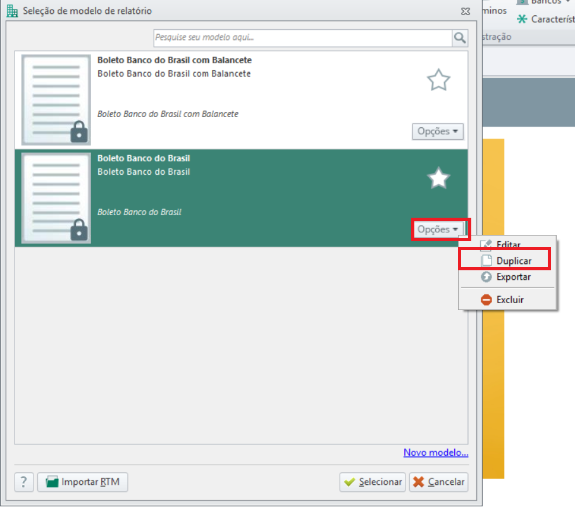Viewport: 575px width, 507px height.
Task: Select the Boleto Banco do Brasil model thumbnail
Action: [56, 198]
